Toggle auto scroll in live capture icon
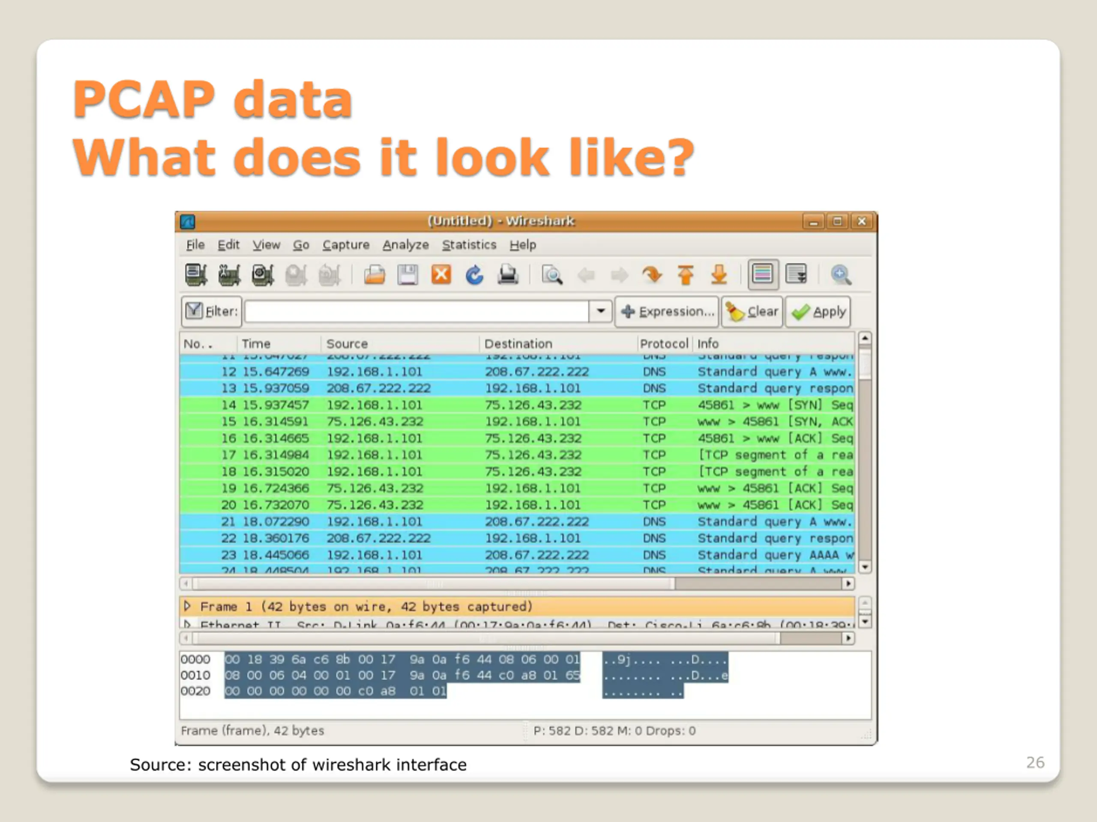Viewport: 1097px width, 822px height. click(797, 274)
